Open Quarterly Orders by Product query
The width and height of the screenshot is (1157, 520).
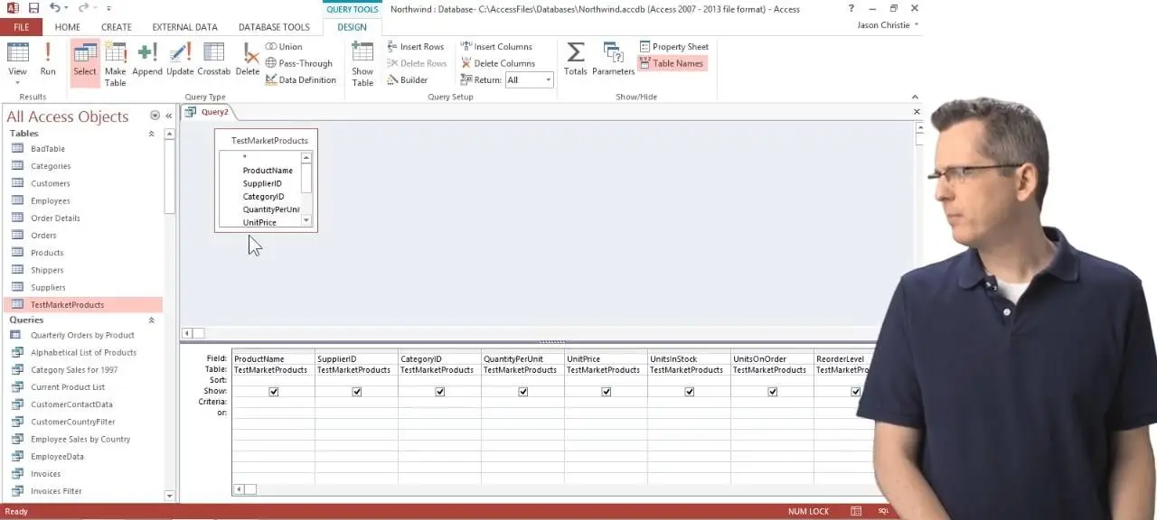[x=83, y=335]
